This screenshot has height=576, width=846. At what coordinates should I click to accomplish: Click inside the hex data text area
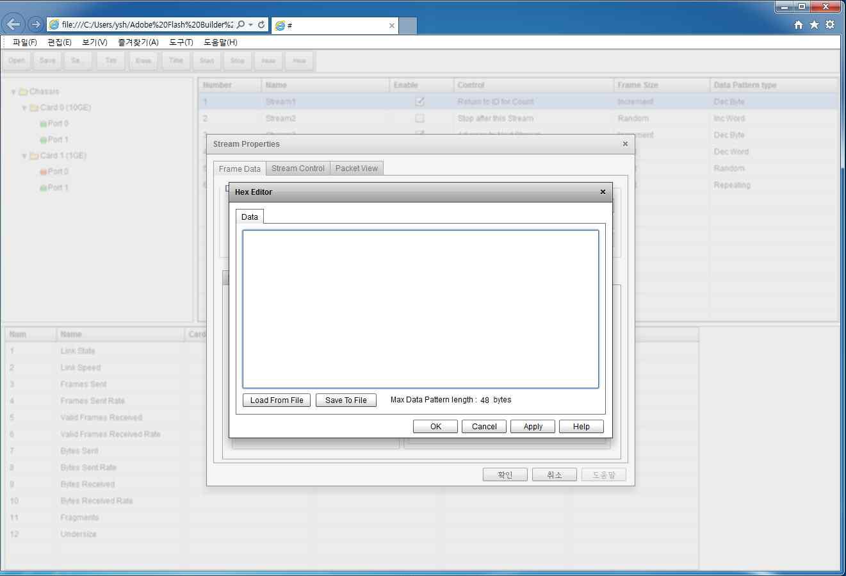click(421, 309)
